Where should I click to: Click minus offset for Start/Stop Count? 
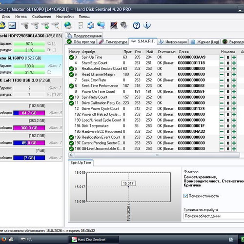(222, 63)
